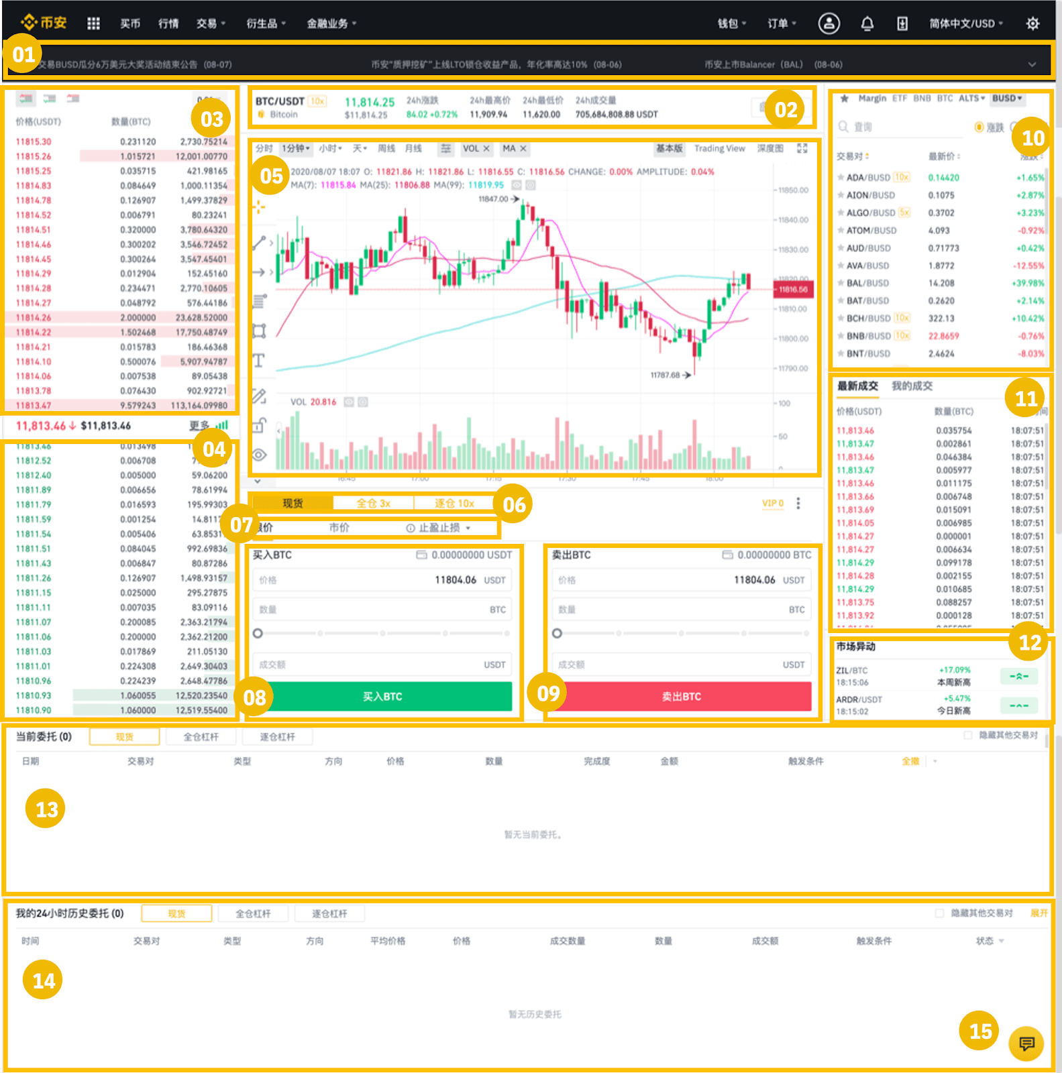The image size is (1062, 1073).
Task: Toggle VOL indicator visibility eye icon
Action: (349, 402)
